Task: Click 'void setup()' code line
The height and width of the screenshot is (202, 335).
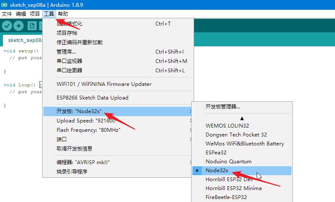Action: tap(21, 51)
